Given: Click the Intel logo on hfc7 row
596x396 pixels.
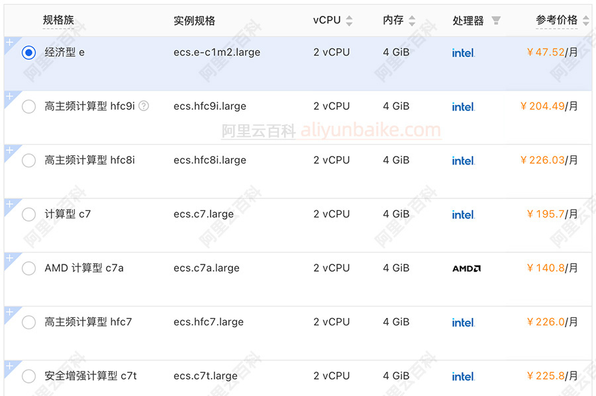Looking at the screenshot, I should pos(462,323).
